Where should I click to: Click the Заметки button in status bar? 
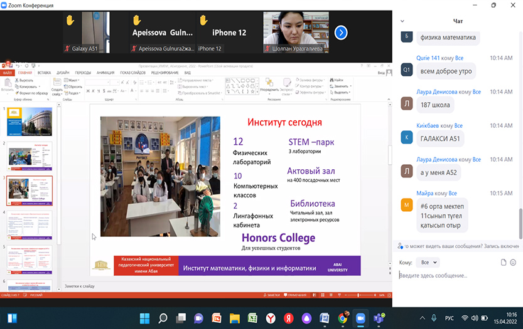(x=272, y=295)
